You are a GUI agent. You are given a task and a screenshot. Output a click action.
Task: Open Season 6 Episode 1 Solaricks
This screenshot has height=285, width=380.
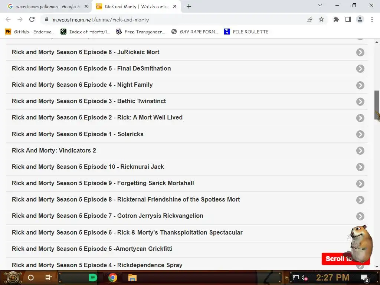(187, 134)
